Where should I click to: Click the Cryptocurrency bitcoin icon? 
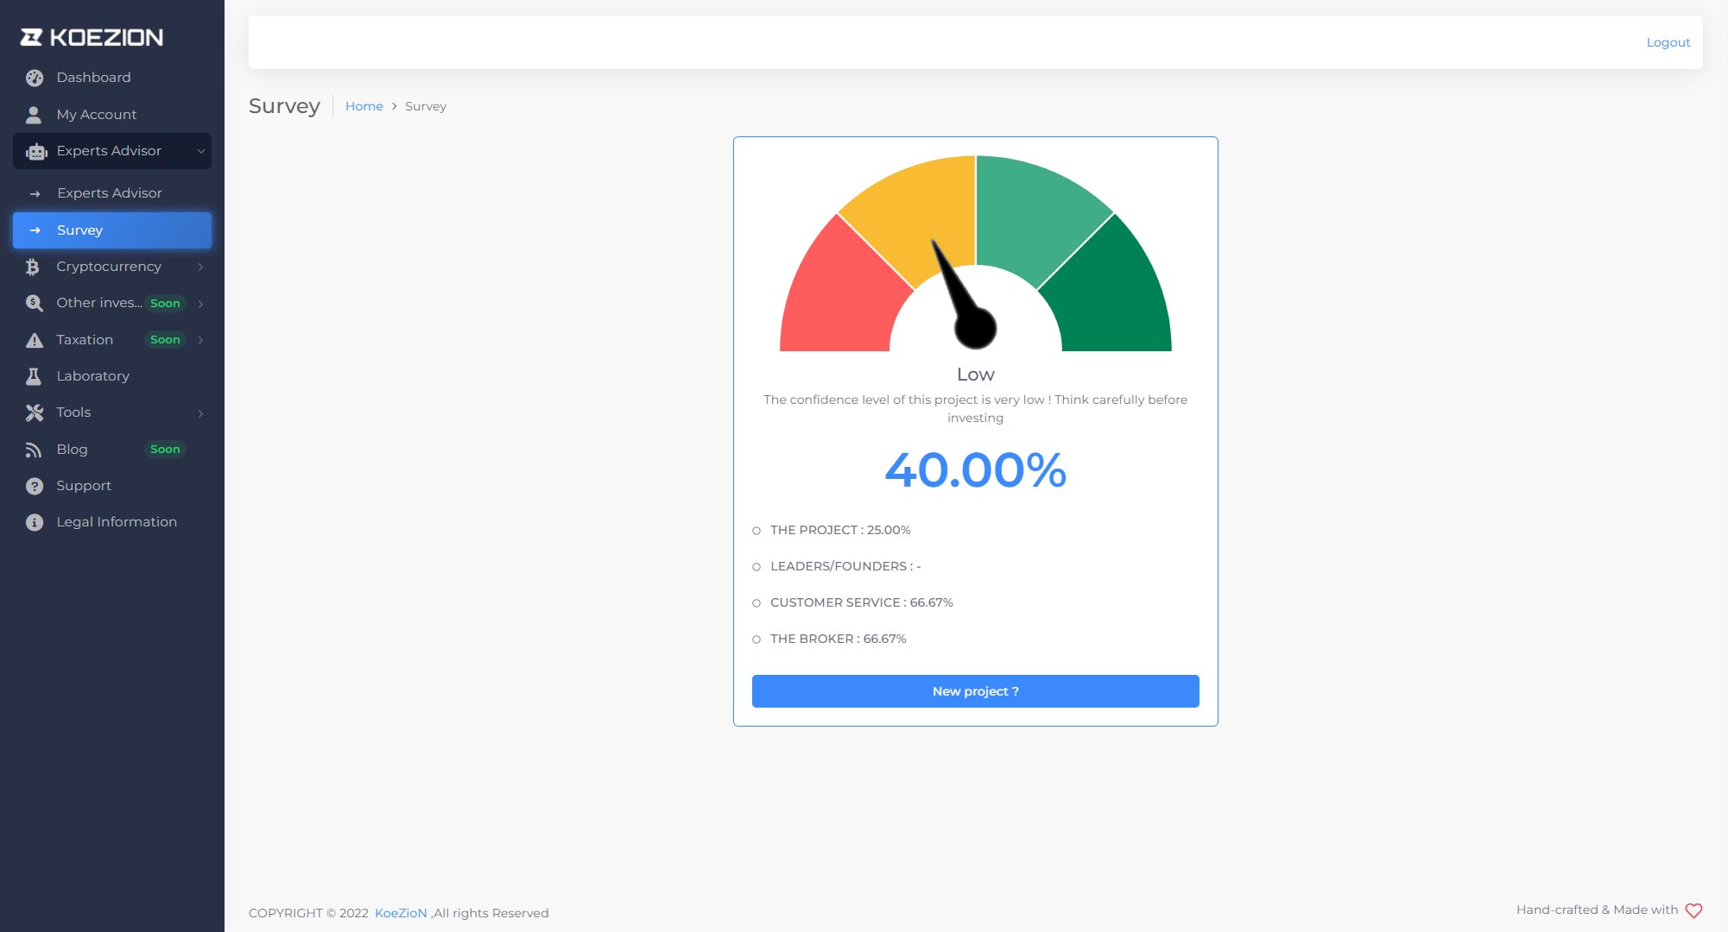coord(33,267)
